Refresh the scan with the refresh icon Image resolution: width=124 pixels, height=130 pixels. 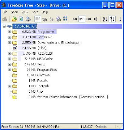(x=21, y=19)
